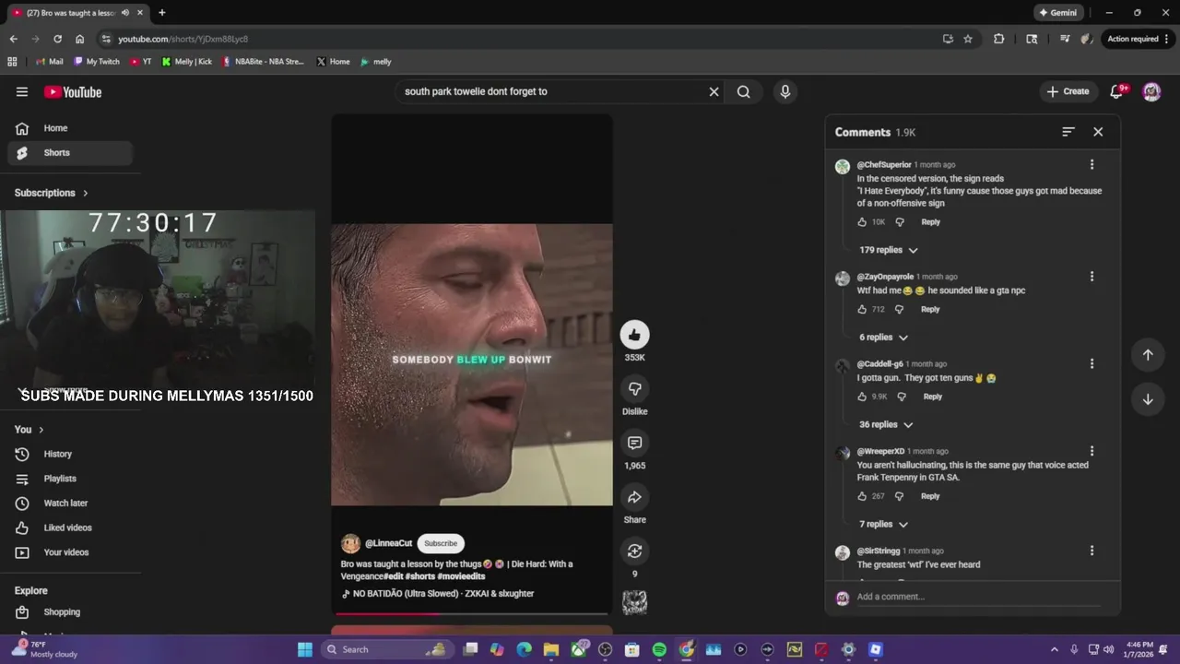Dislike ZayOnpayrole's comment
Viewport: 1180px width, 664px height.
pyautogui.click(x=899, y=310)
